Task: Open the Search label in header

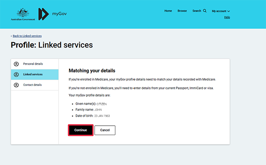Action: click(x=197, y=11)
